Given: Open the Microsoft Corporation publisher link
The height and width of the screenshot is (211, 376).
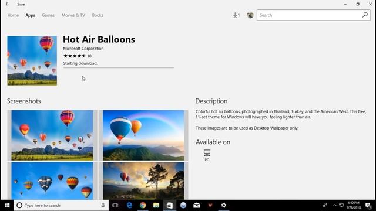Looking at the screenshot, I should (x=83, y=49).
